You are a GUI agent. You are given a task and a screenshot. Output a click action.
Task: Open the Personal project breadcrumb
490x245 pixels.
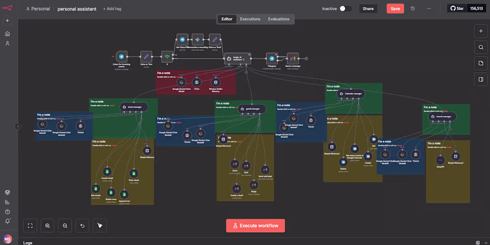point(38,9)
